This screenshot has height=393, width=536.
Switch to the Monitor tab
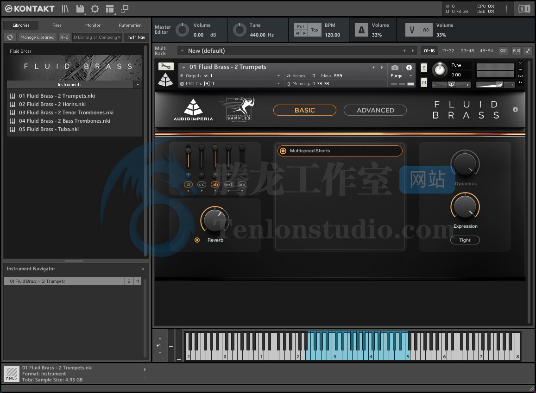point(93,25)
